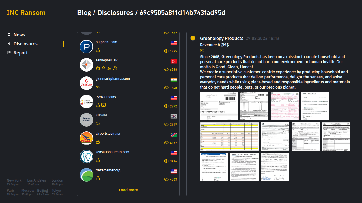This screenshot has height=203, width=362.
Task: Click the bug icon in Teknopres_TR row
Action: coord(98,68)
